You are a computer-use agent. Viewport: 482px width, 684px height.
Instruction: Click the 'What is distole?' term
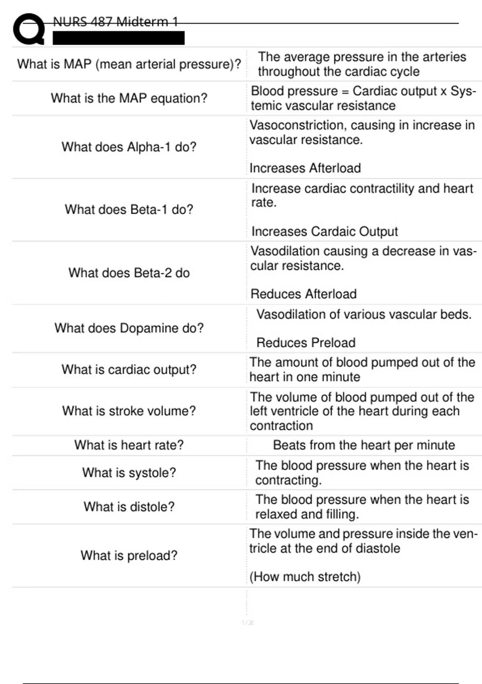pyautogui.click(x=129, y=507)
